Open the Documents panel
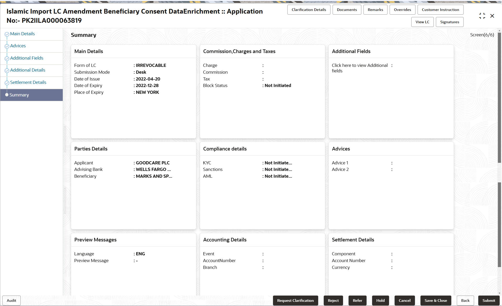This screenshot has width=502, height=306. 347,10
